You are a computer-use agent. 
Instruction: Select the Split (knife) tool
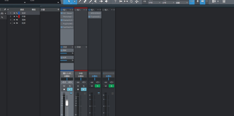[x=80, y=1]
